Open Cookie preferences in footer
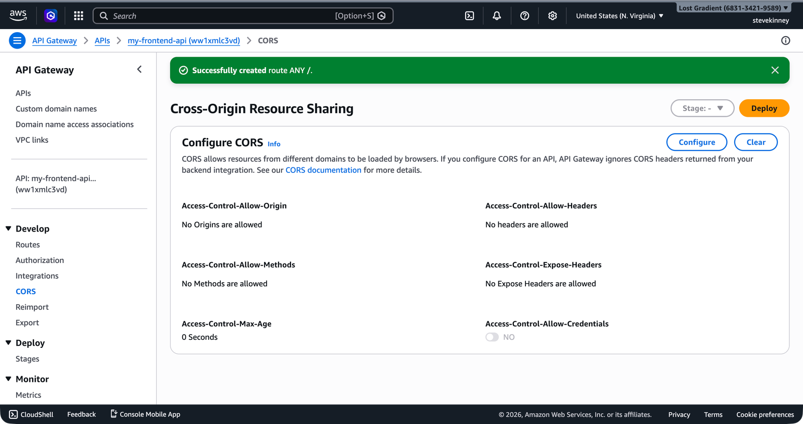The image size is (803, 424). tap(765, 414)
